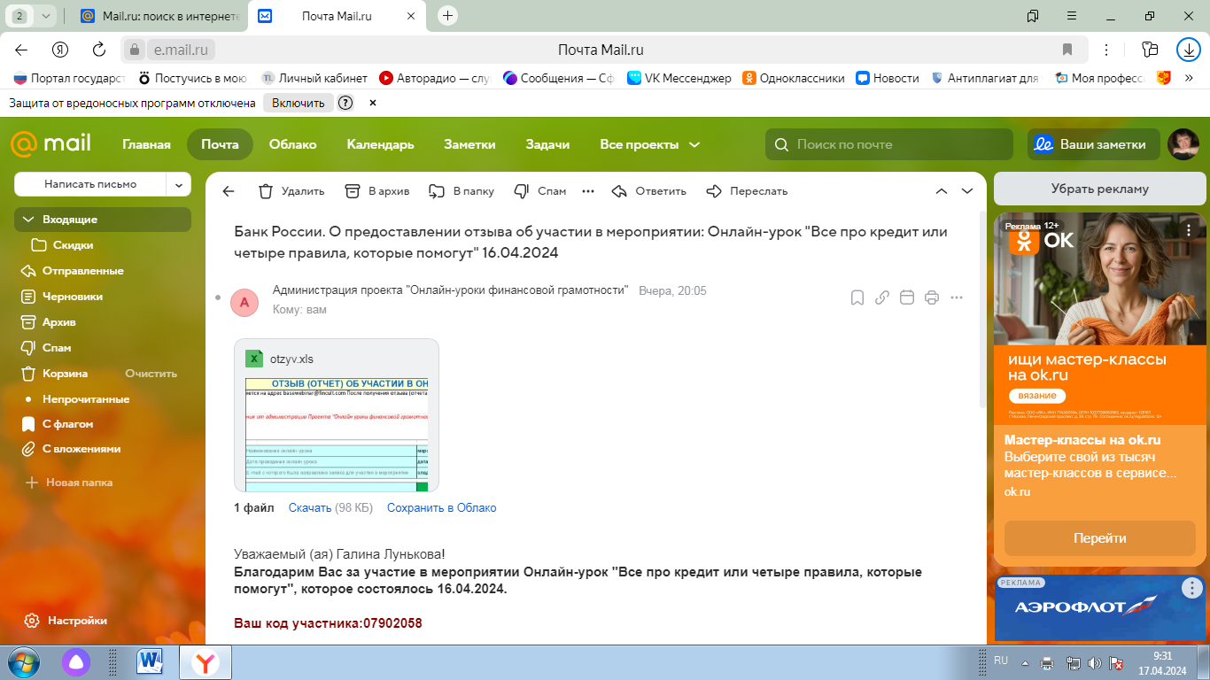This screenshot has width=1210, height=680.
Task: Click Включить malware protection button
Action: click(x=298, y=103)
